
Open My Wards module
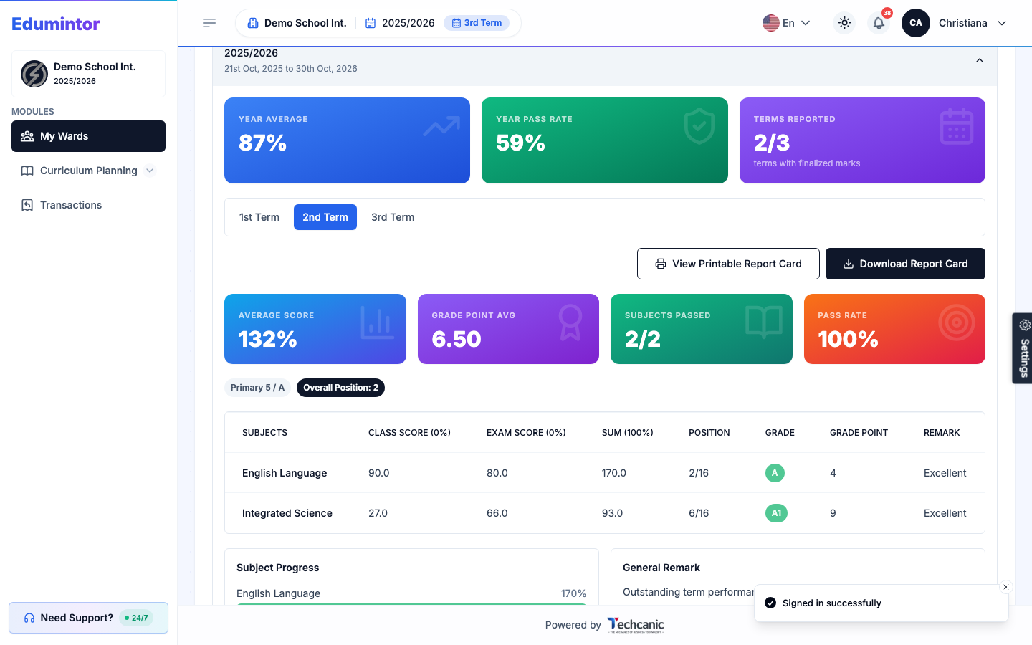[88, 136]
